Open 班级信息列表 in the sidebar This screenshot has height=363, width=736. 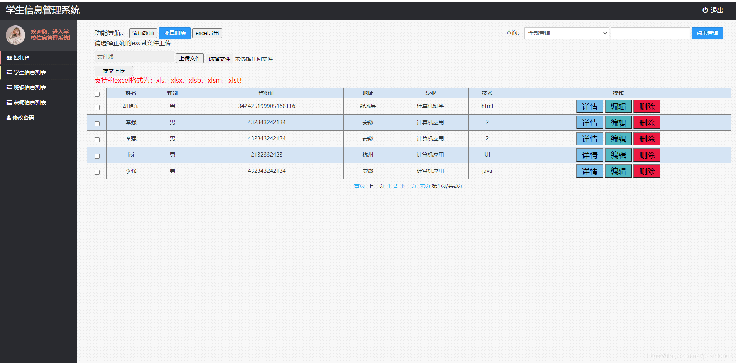coord(39,88)
